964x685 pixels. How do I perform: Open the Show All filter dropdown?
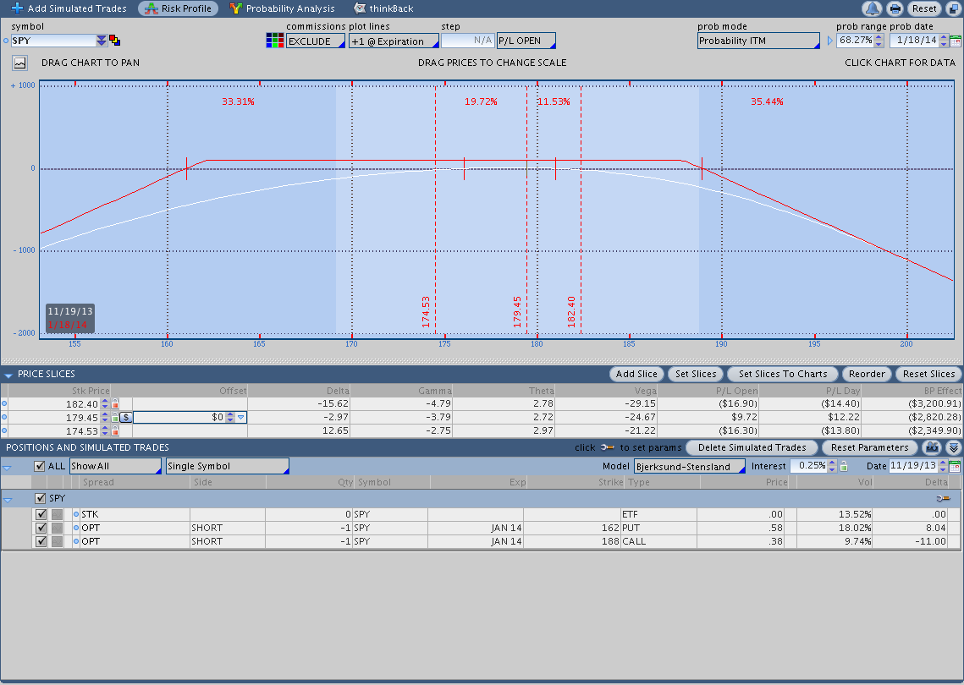click(116, 466)
